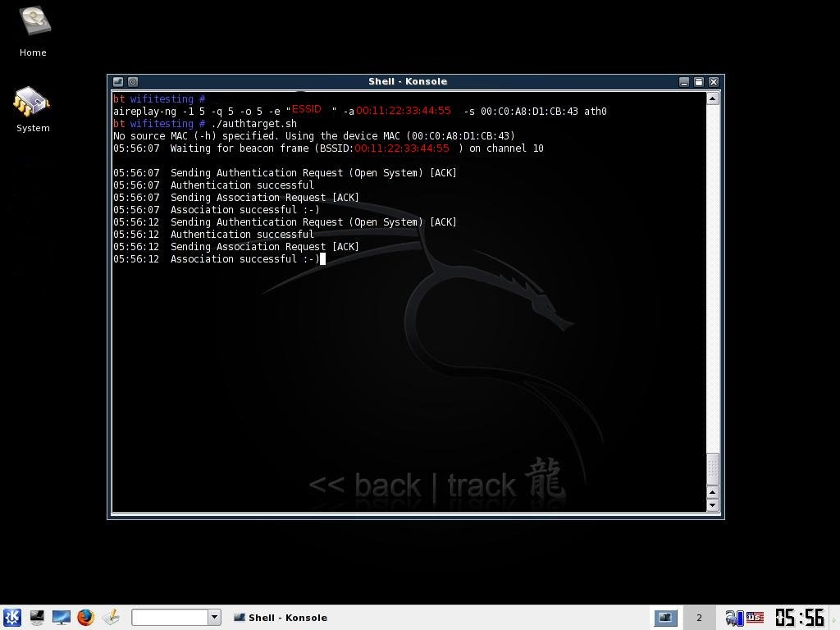Expand the run command dropdown arrow

click(214, 617)
